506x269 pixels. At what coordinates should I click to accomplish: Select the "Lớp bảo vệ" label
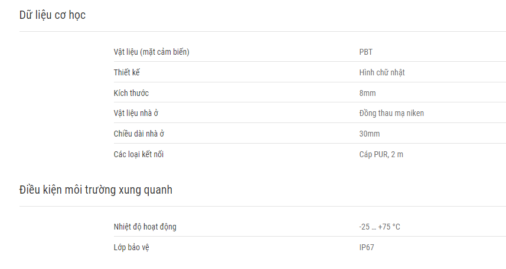(131, 247)
